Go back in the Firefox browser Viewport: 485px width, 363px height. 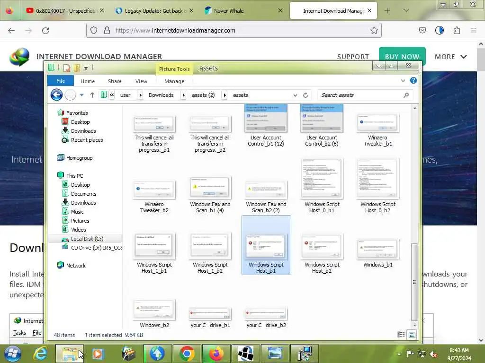tap(11, 30)
